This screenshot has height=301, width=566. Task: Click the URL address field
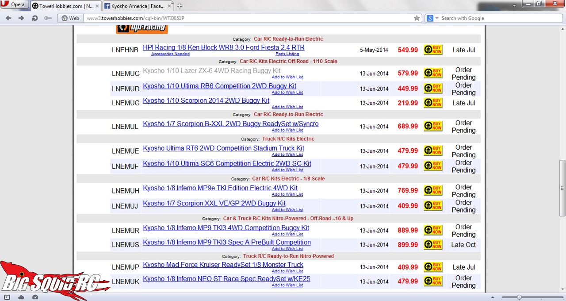click(248, 18)
